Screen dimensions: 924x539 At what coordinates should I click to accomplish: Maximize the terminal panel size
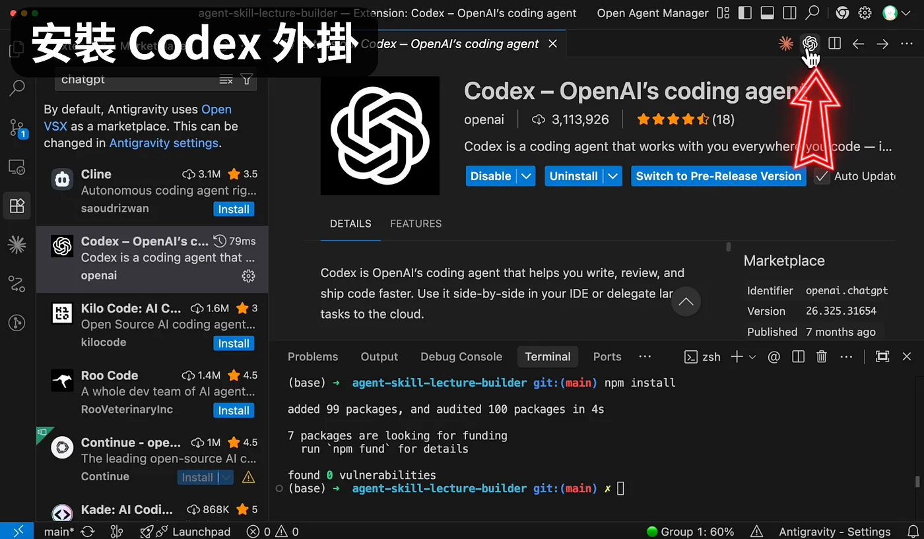pos(882,357)
